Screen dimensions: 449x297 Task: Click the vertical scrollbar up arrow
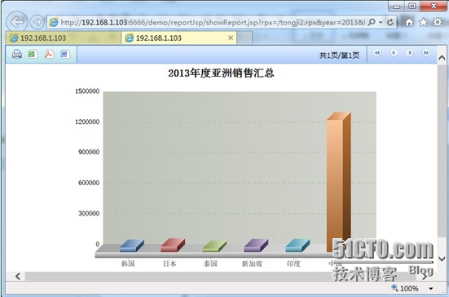pos(442,58)
